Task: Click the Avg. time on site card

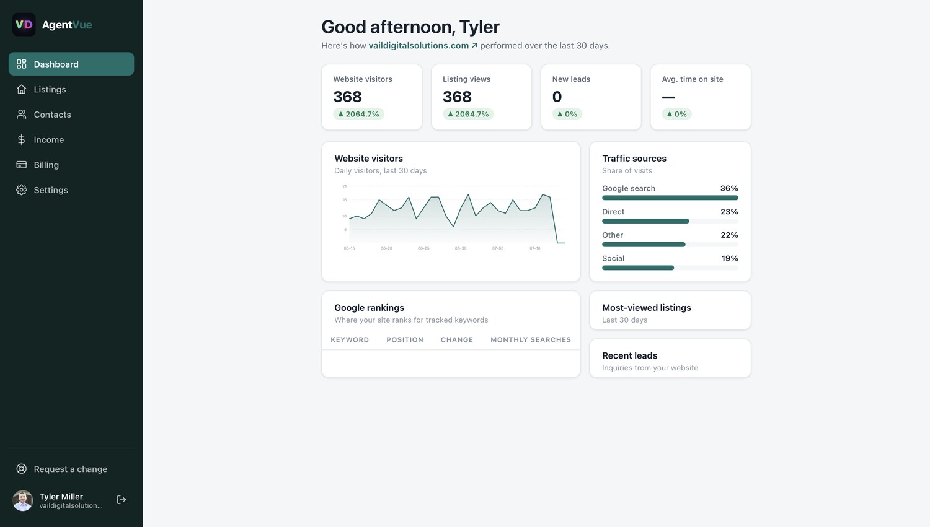Action: [x=701, y=97]
